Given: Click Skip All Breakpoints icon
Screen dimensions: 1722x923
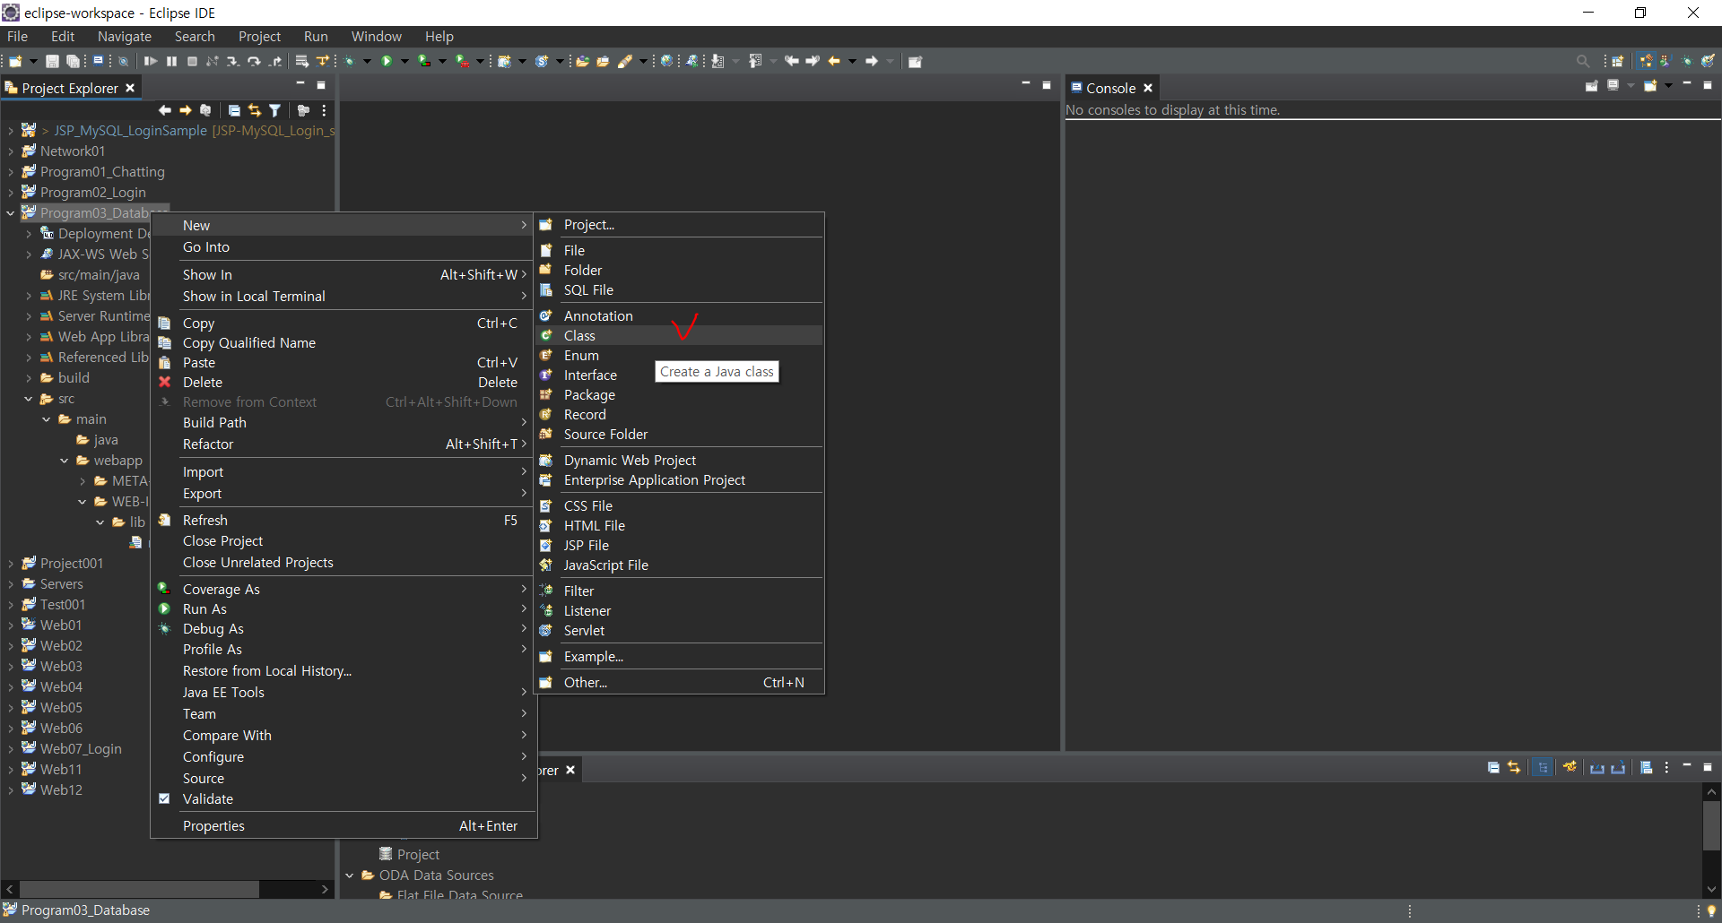Looking at the screenshot, I should (x=124, y=62).
